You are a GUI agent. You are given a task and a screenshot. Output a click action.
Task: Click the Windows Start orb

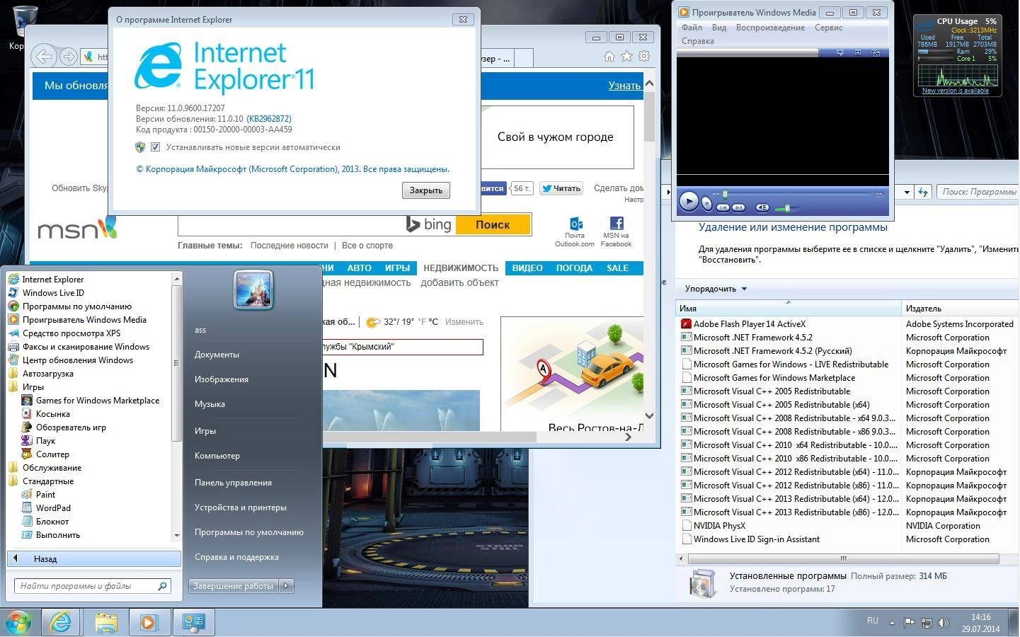point(18,623)
